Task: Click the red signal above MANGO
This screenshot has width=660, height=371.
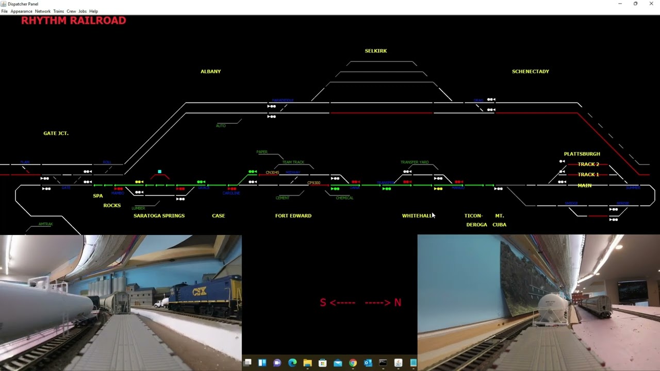Action: tap(459, 182)
